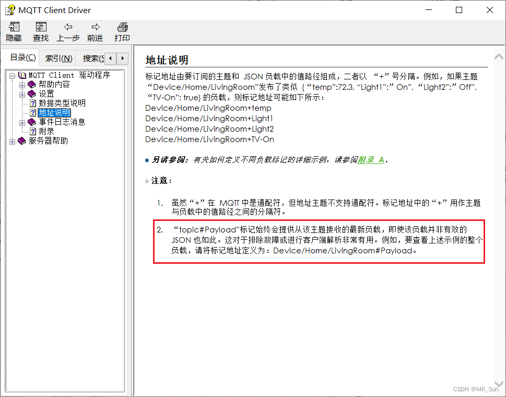Click the purple book icon beside 设置

coord(32,94)
